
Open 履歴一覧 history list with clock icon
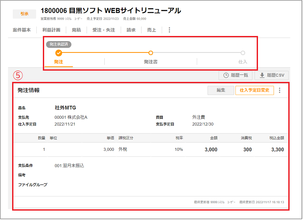click(235, 75)
